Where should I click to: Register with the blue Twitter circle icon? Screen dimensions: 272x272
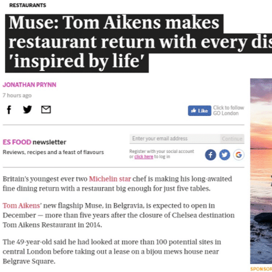point(224,155)
